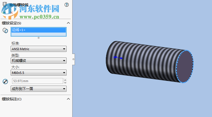Collapse the 螺纹标注(C) section
Screen dimensions: 212x117
click(68, 99)
